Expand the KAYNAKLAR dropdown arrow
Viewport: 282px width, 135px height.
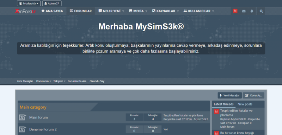coord(178,11)
